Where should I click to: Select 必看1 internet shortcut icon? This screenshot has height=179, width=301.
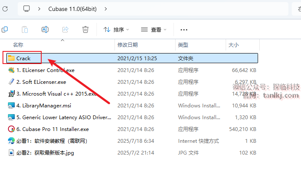point(11,141)
